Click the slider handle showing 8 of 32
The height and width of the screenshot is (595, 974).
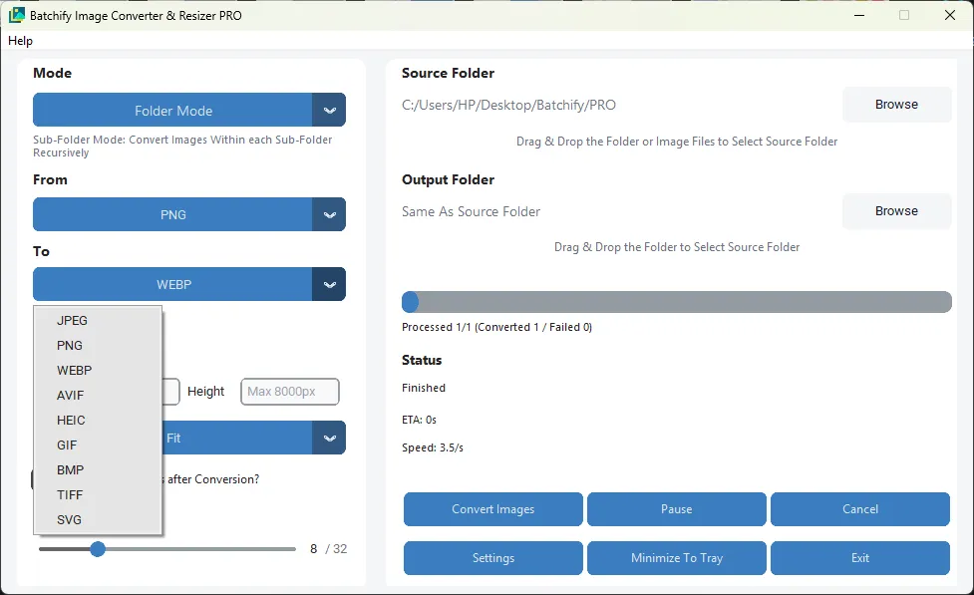97,548
